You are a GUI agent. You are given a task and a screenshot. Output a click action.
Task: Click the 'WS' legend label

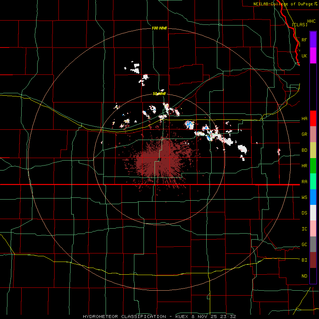click(304, 197)
